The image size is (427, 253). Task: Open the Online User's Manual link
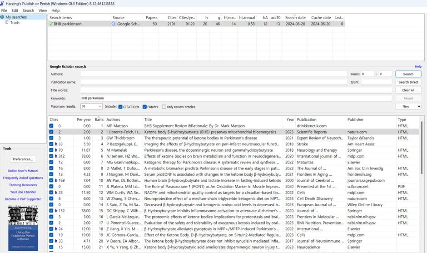click(23, 171)
